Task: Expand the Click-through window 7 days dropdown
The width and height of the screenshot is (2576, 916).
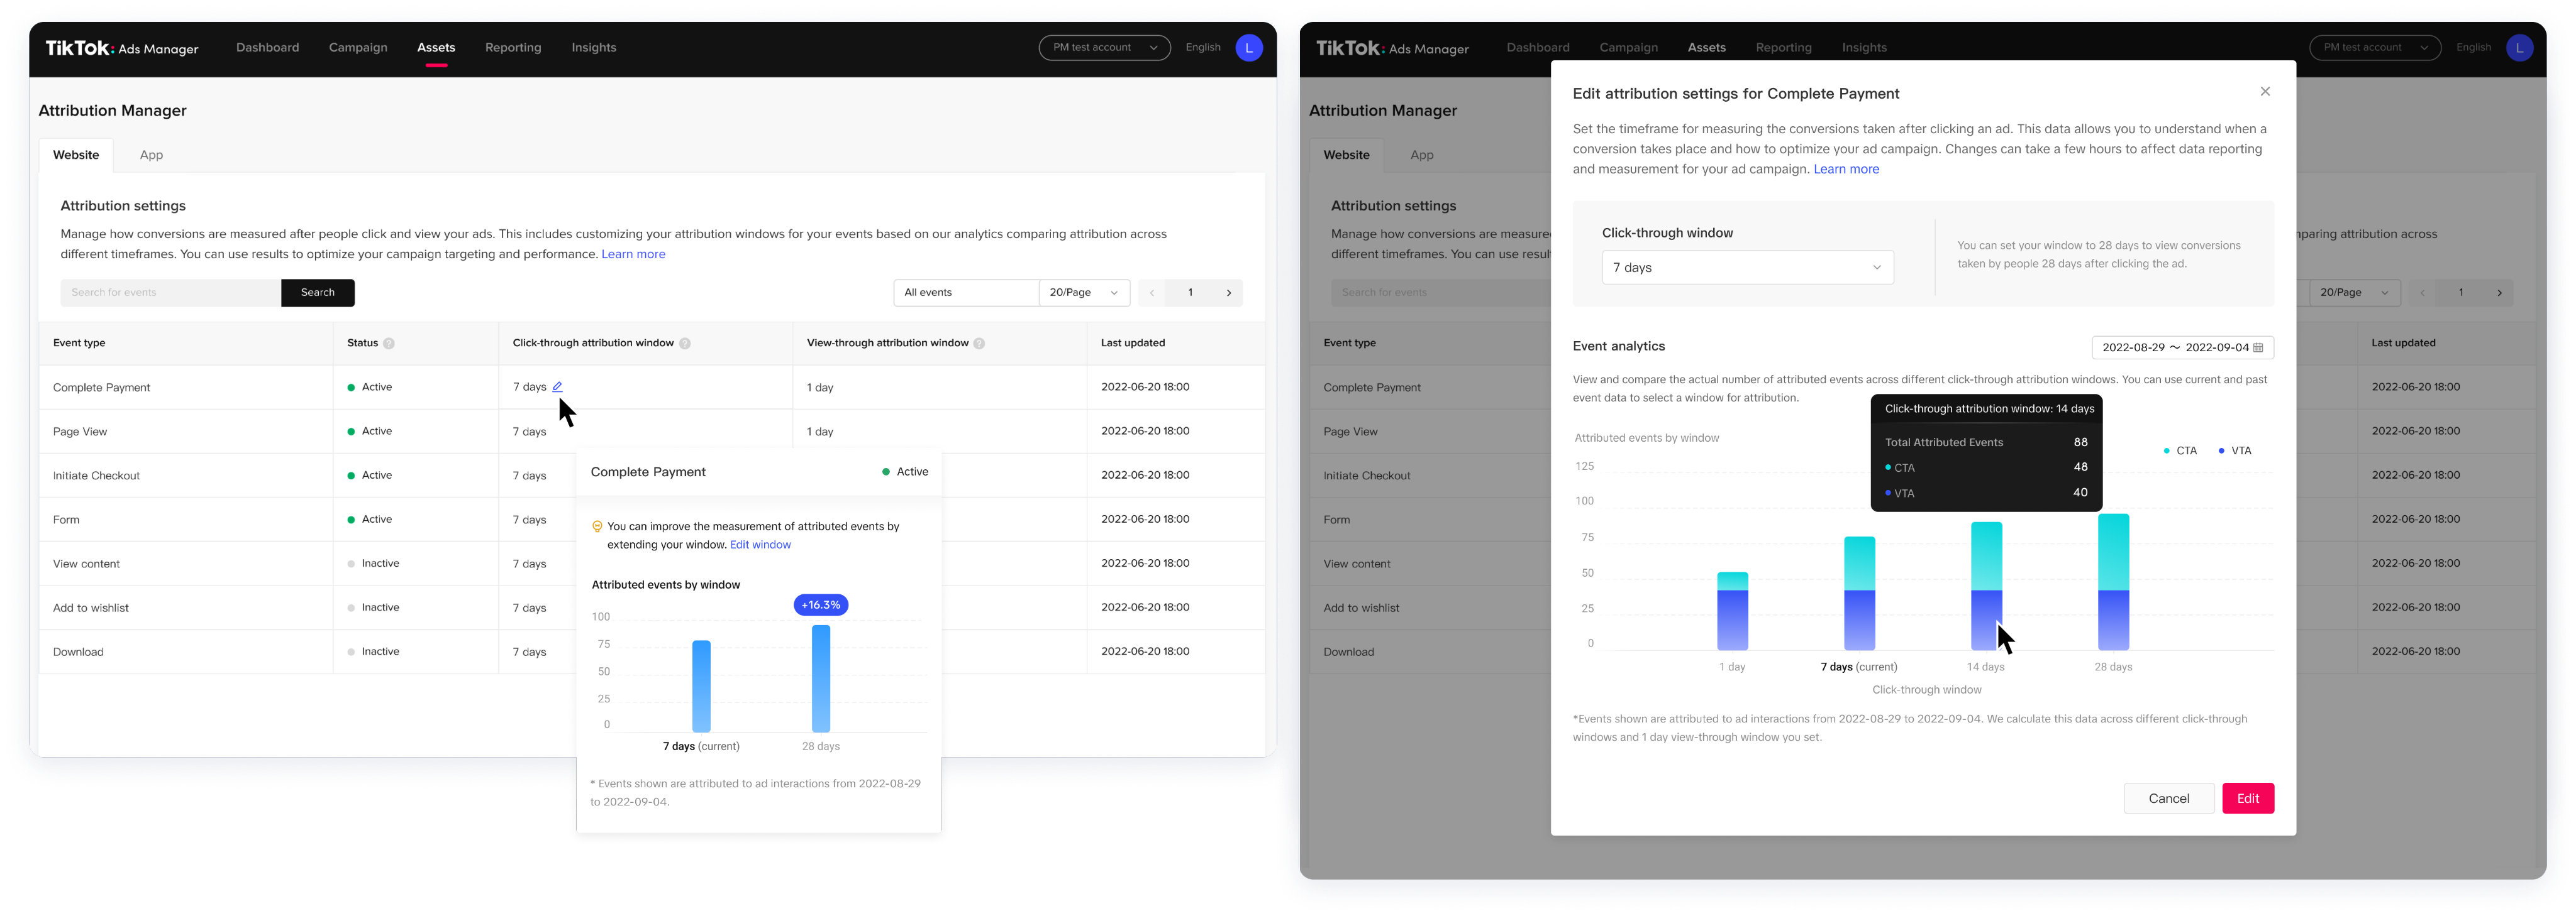Action: coord(1747,268)
